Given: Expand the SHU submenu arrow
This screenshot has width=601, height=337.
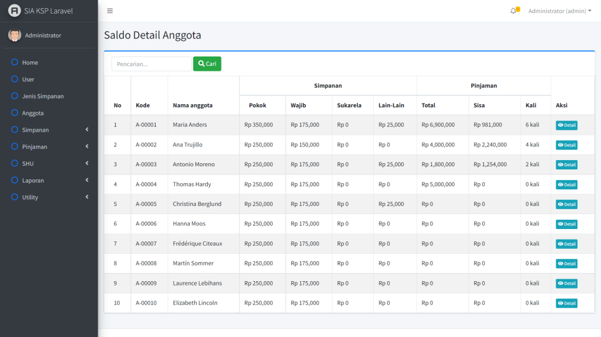Looking at the screenshot, I should pos(87,163).
